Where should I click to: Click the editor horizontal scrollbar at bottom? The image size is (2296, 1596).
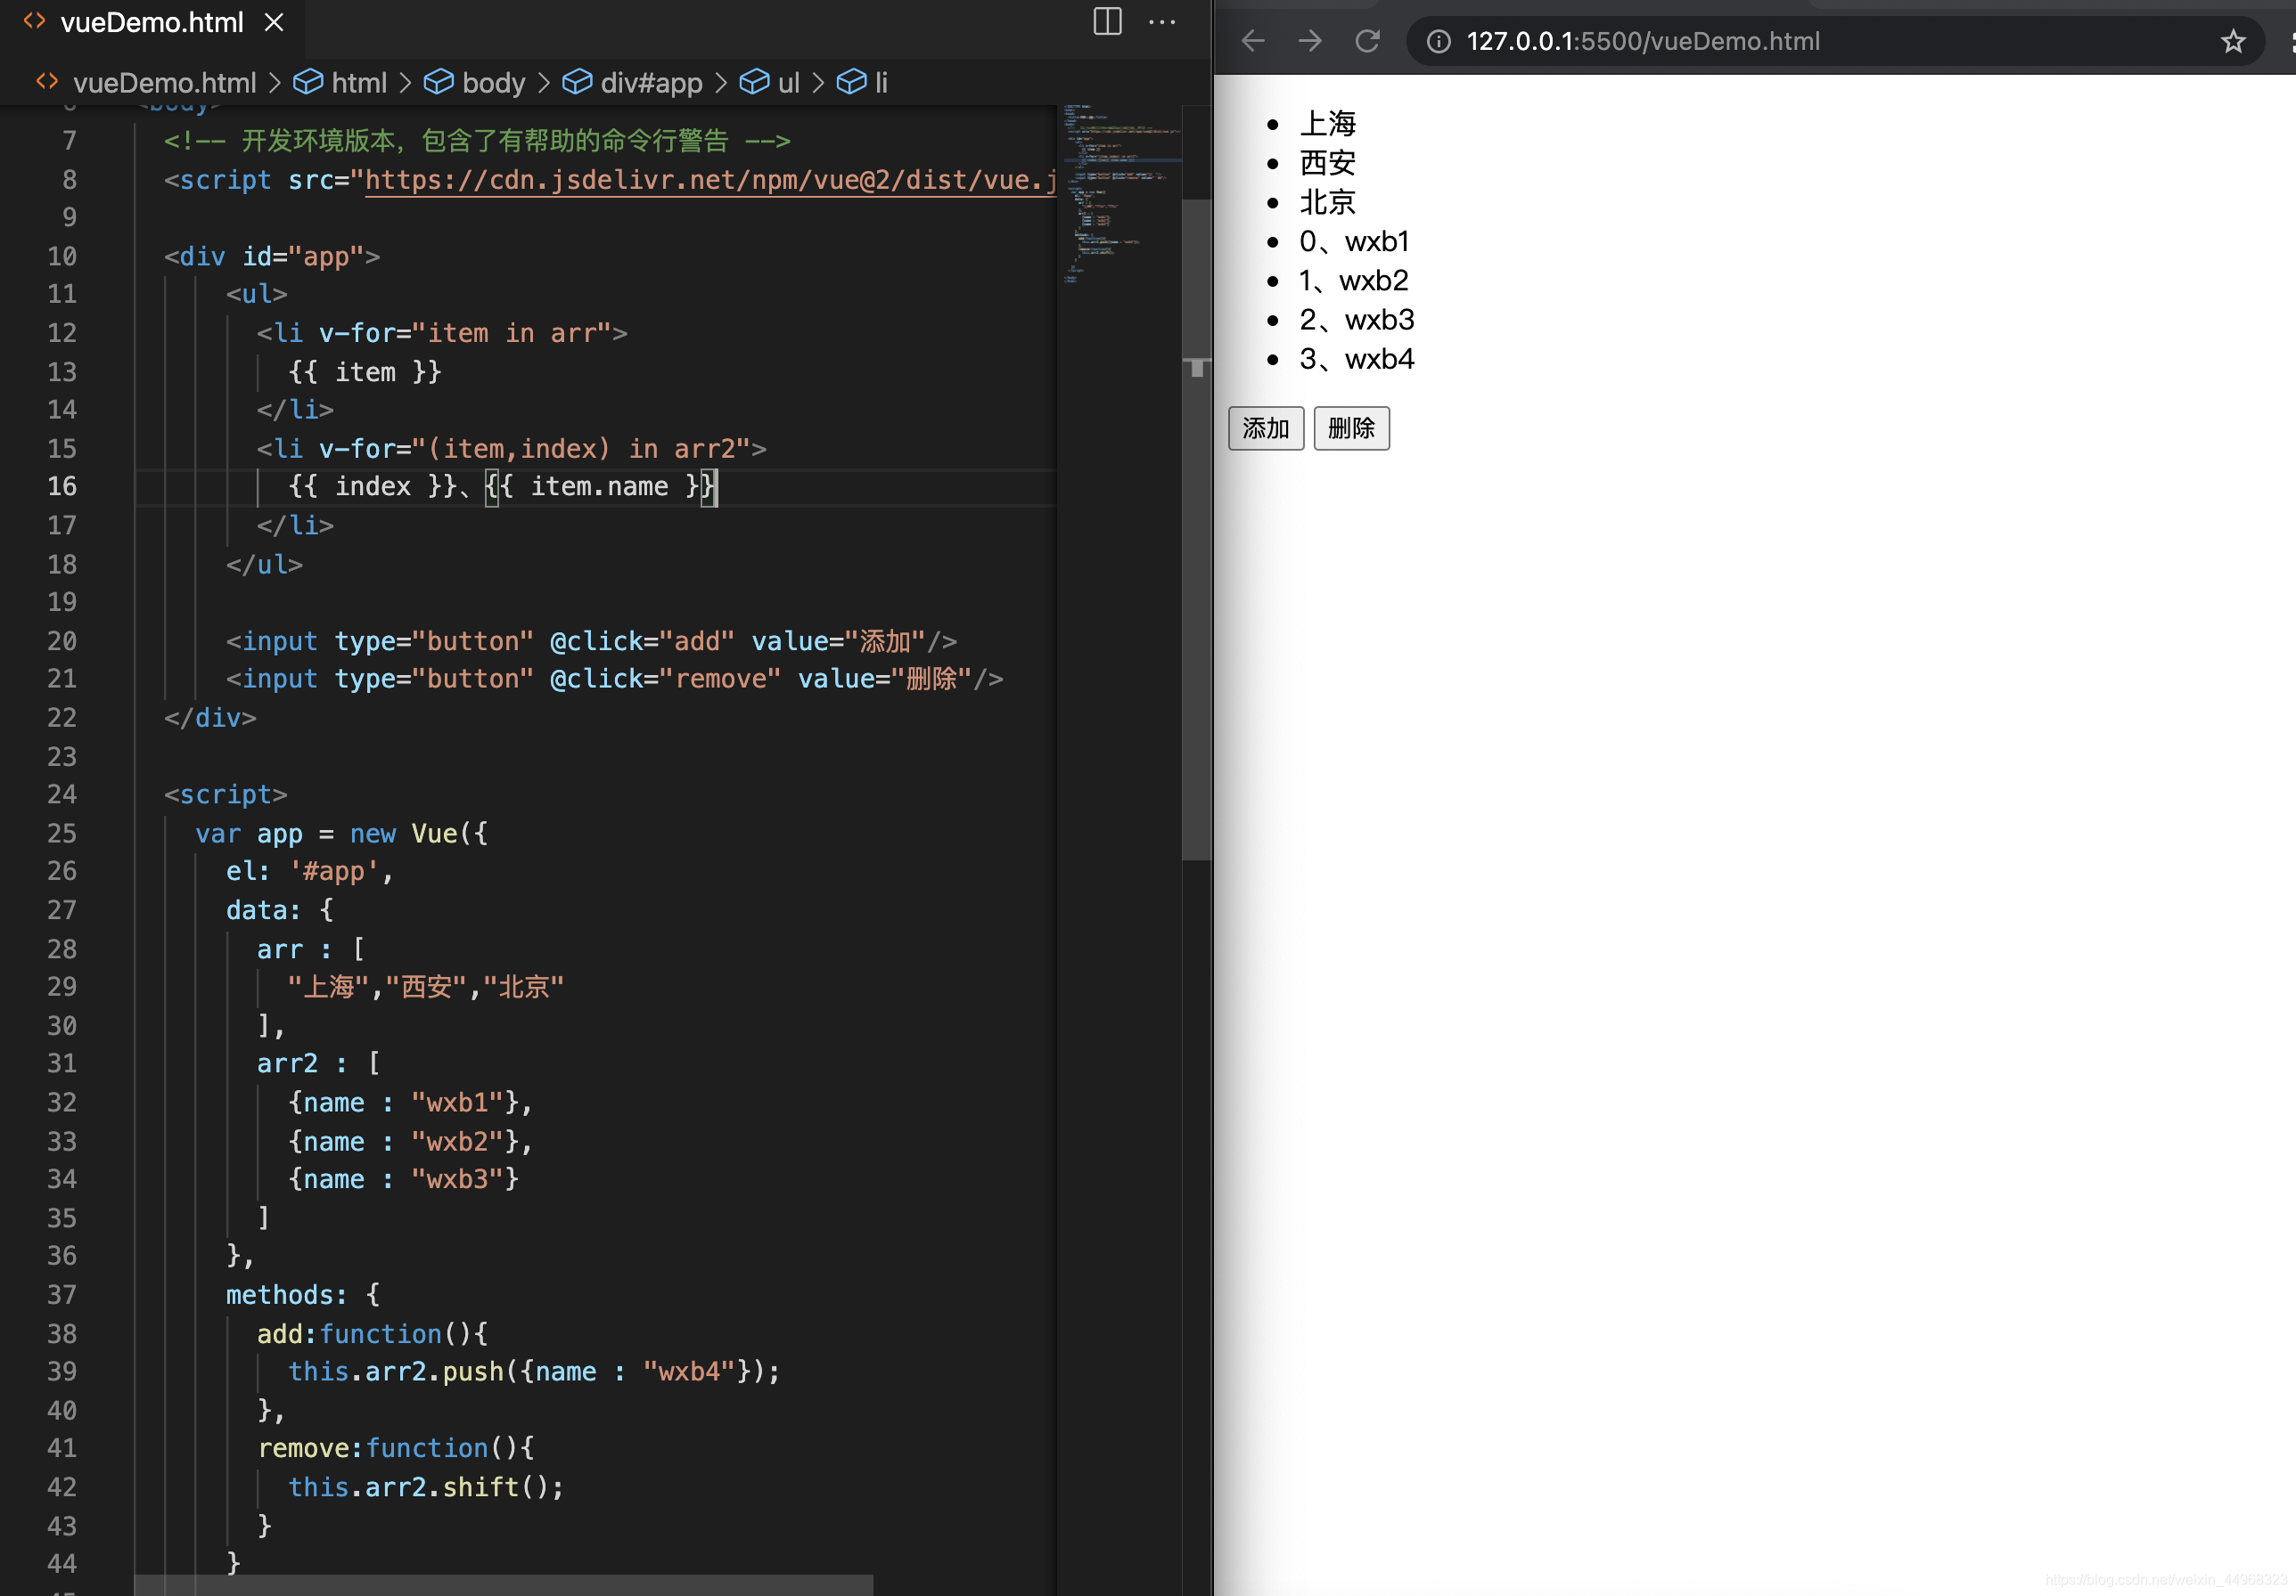(504, 1585)
